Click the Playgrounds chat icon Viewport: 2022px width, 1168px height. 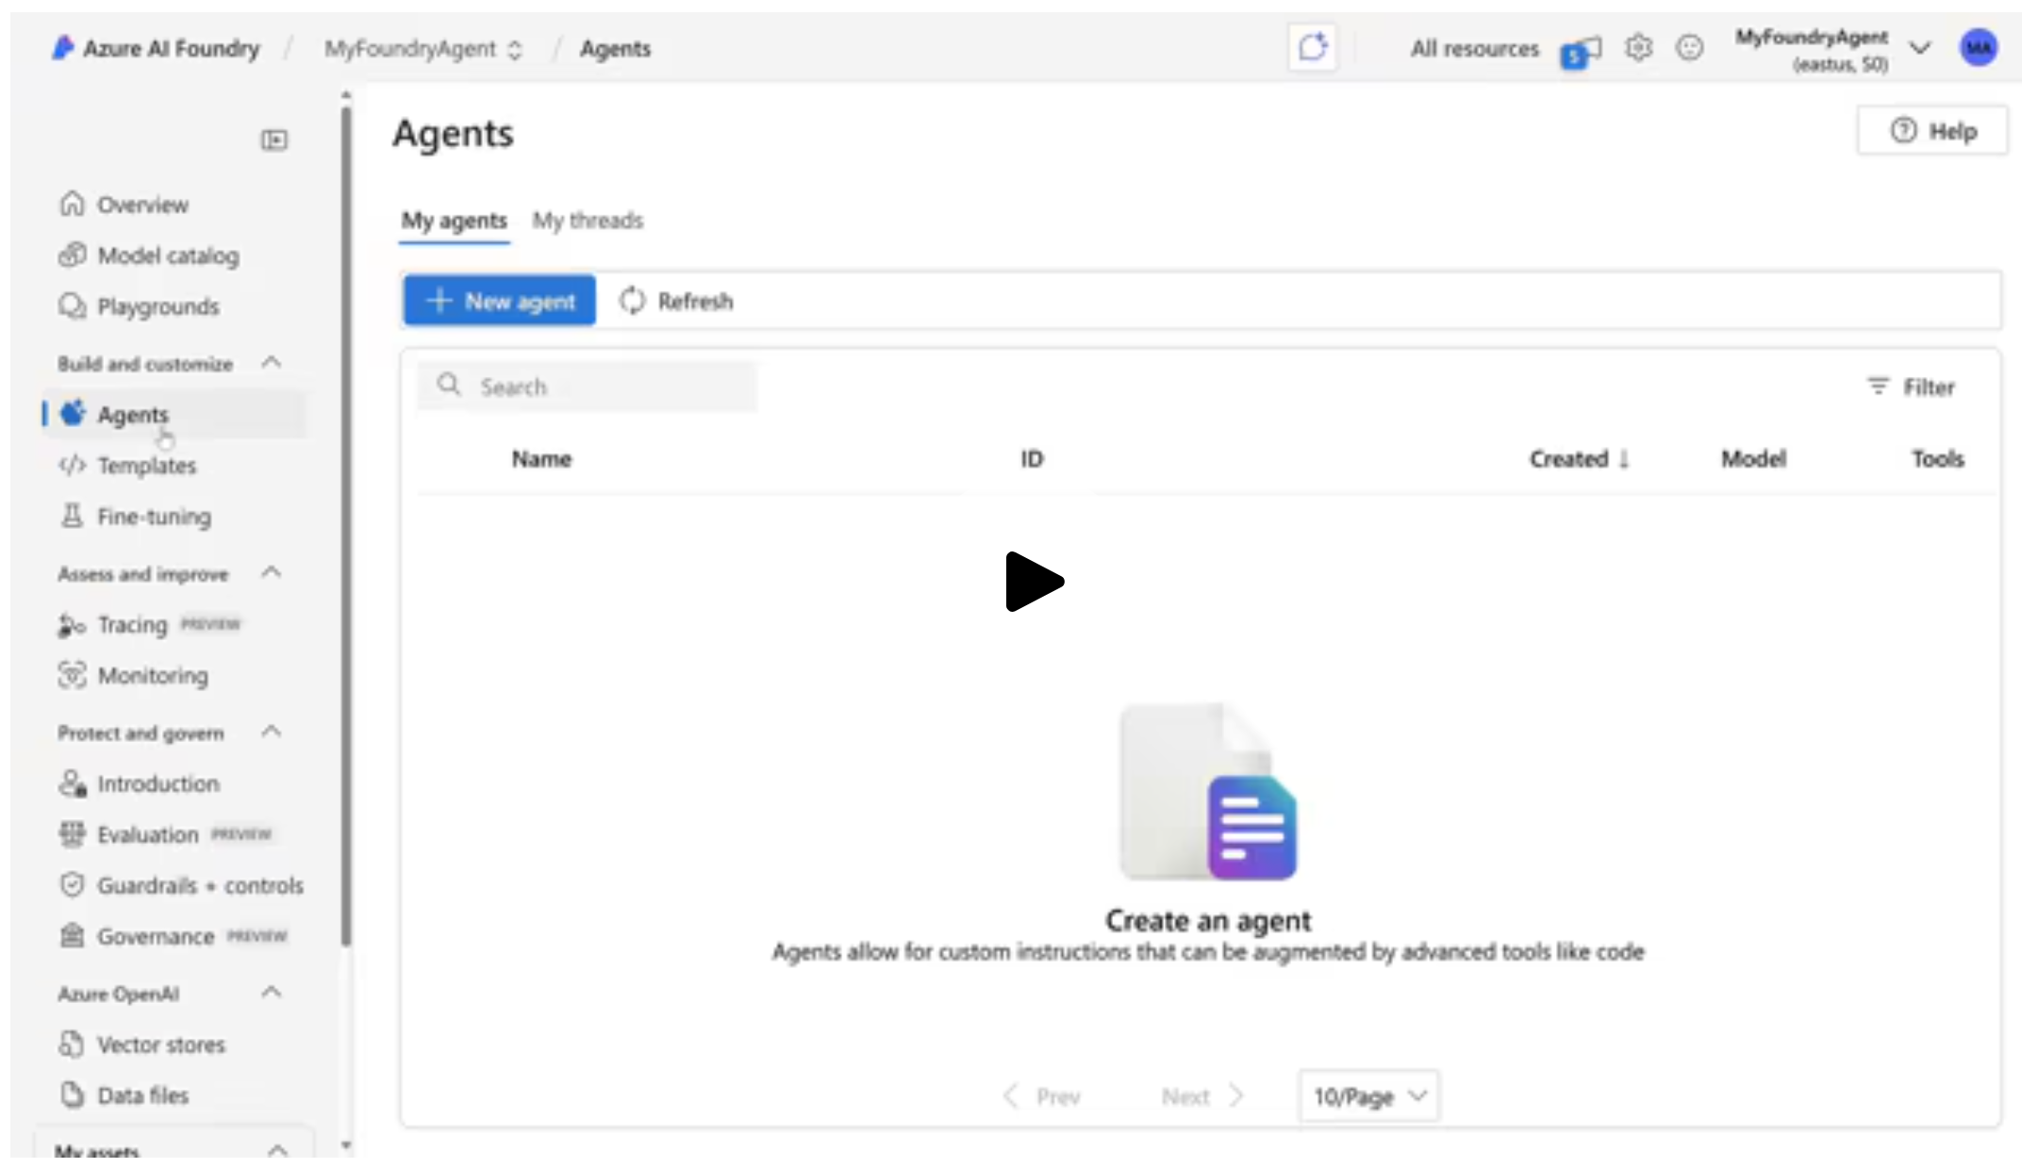click(72, 305)
